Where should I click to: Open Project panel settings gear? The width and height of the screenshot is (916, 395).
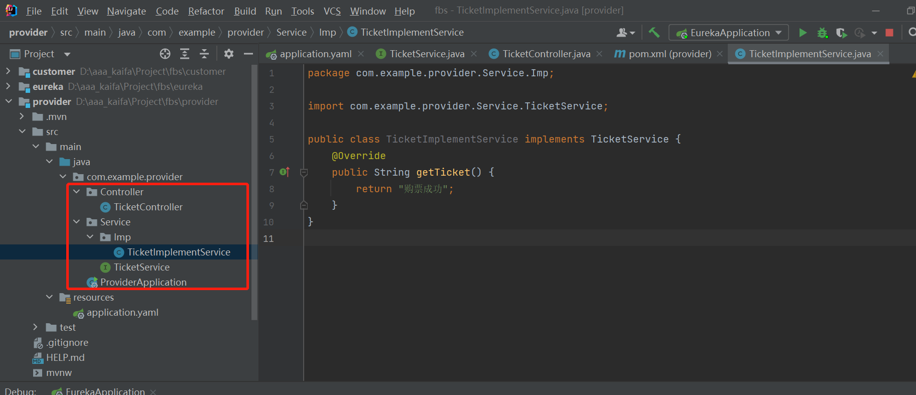(229, 54)
